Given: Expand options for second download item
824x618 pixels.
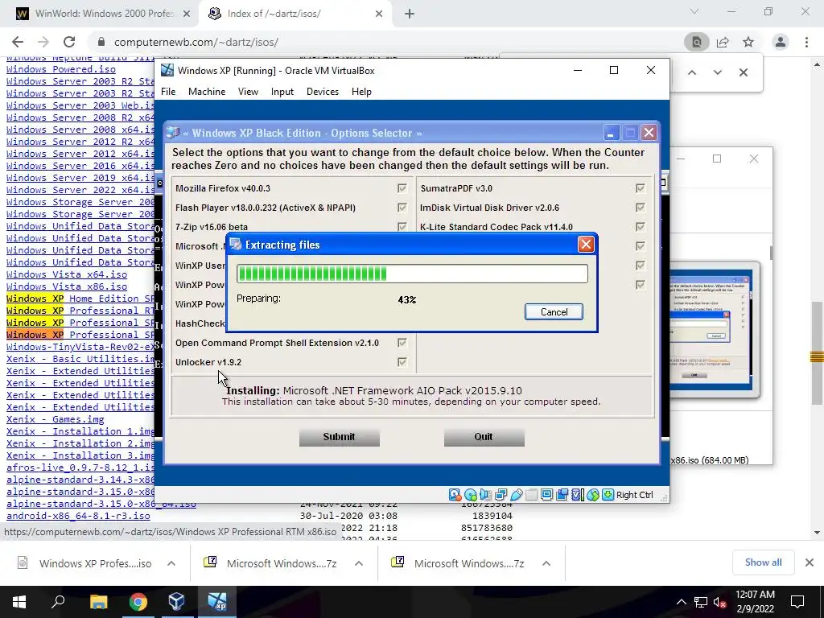Looking at the screenshot, I should tap(359, 563).
